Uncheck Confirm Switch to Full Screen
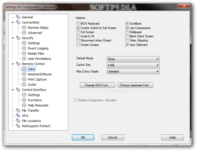 point(78,28)
